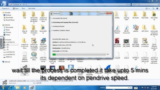Open the Pictures library
Image resolution: width=160 pixels, height=90 pixels.
[x=7, y=32]
